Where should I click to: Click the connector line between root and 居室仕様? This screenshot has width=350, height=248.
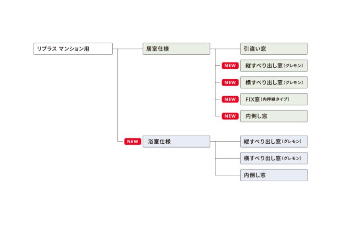(128, 49)
